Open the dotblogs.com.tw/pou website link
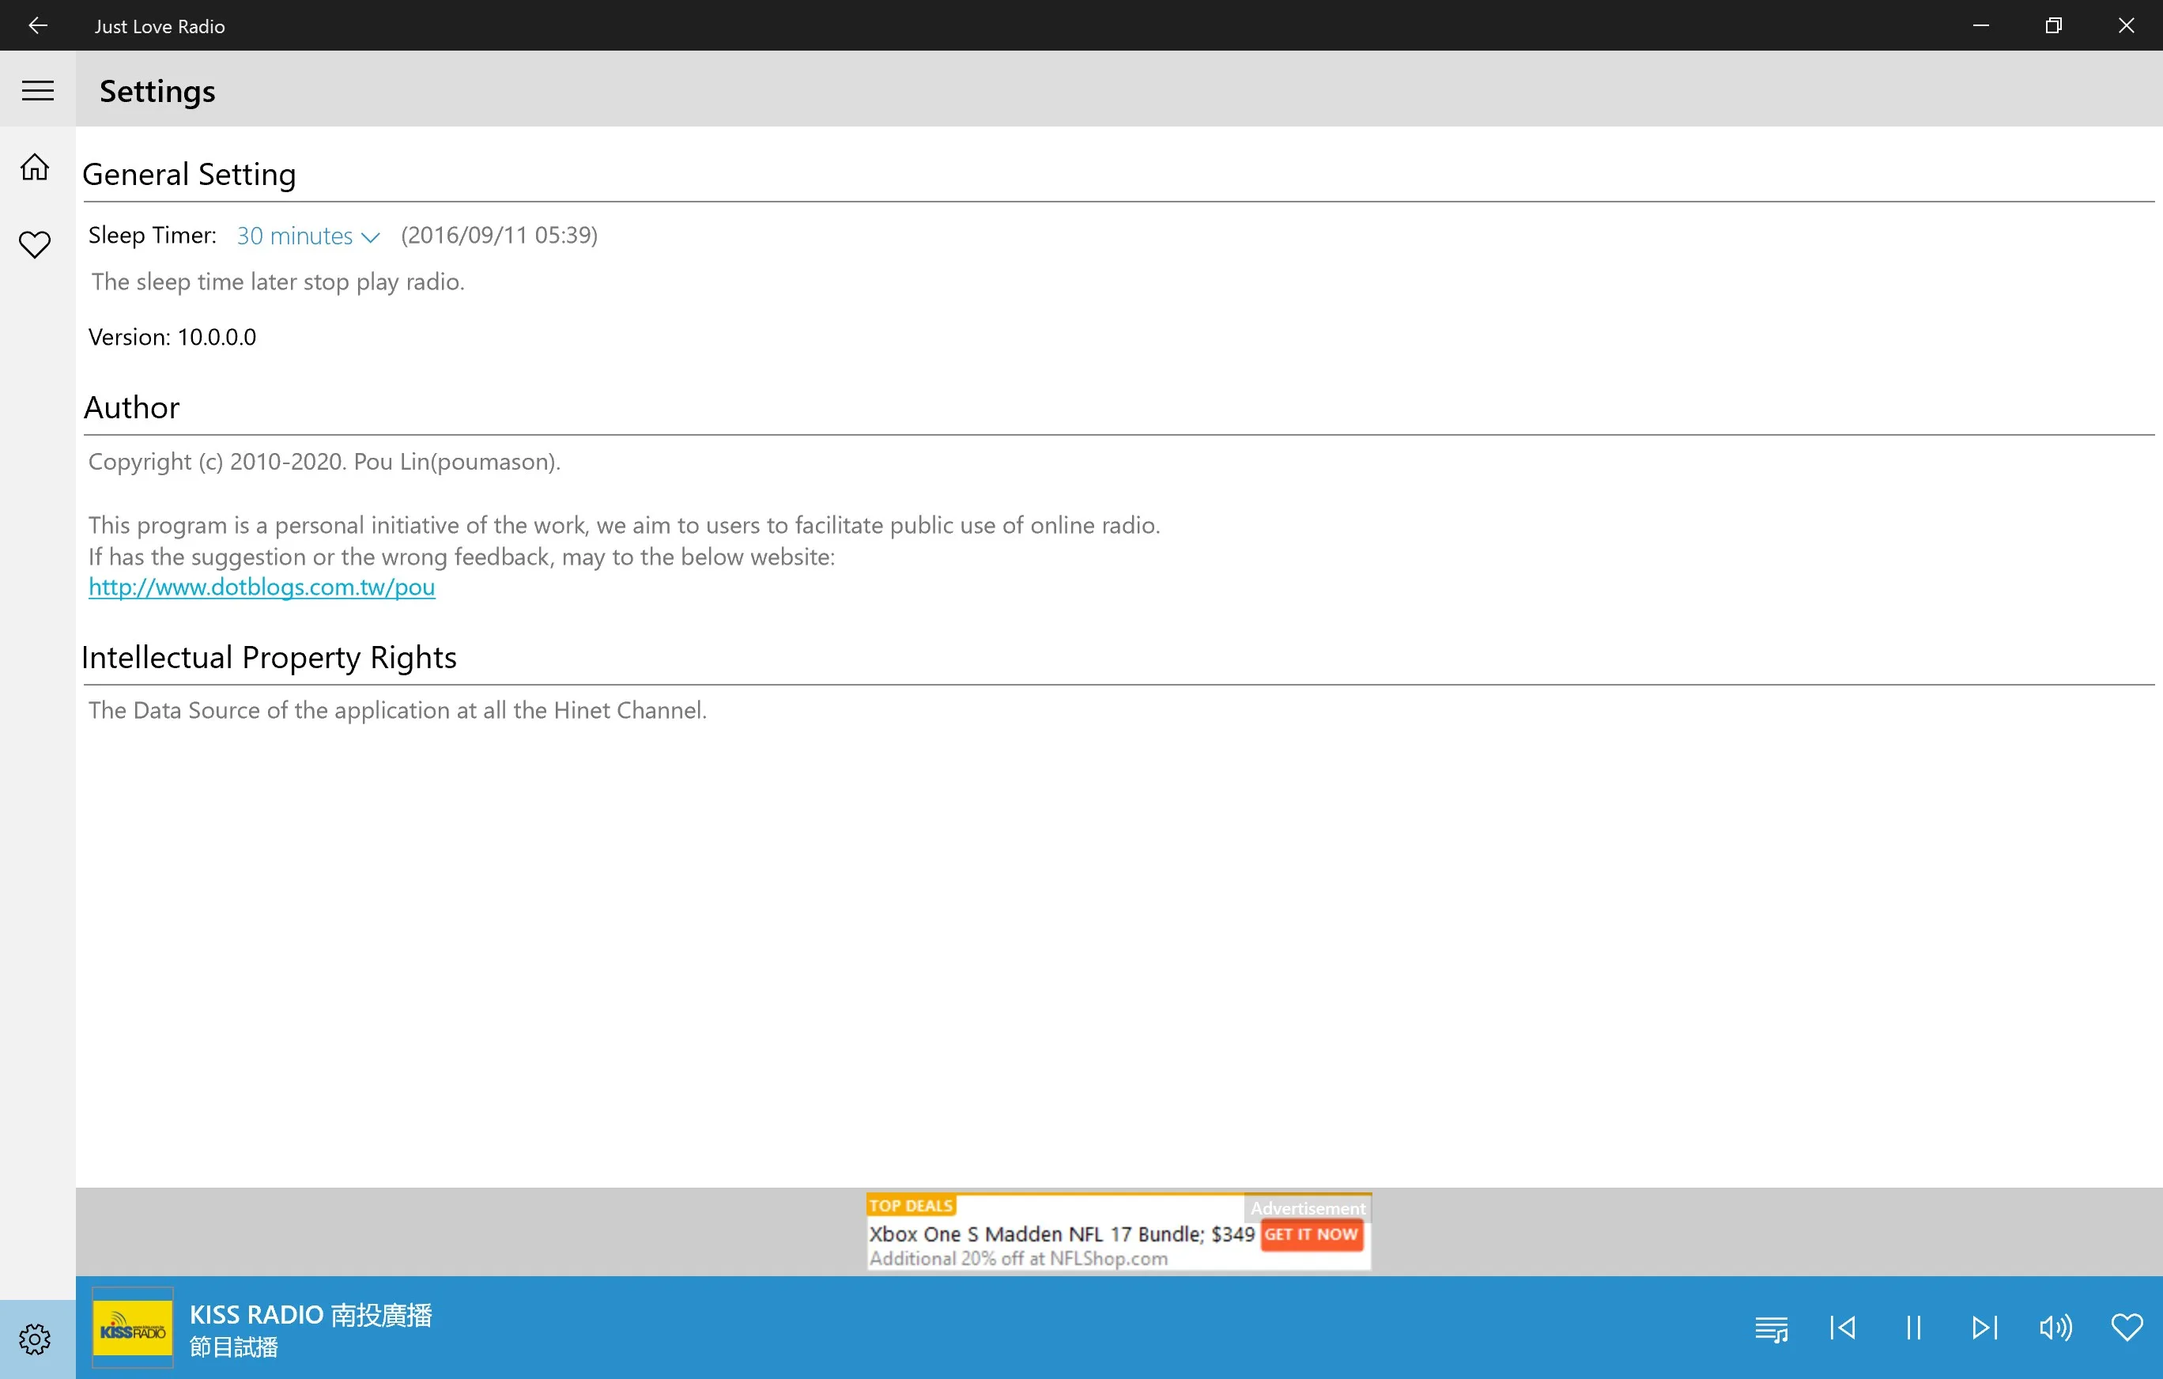This screenshot has height=1379, width=2163. [x=262, y=587]
